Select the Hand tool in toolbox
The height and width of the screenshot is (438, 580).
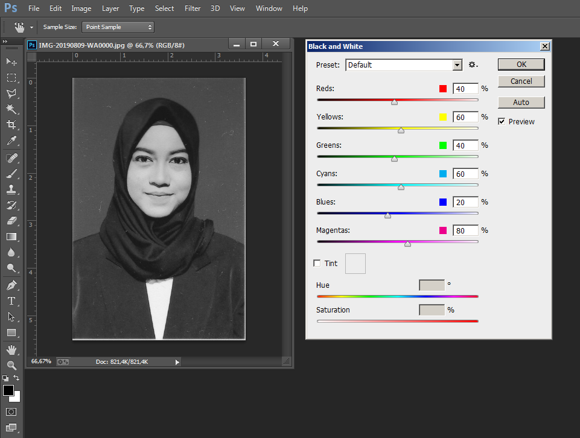click(11, 350)
